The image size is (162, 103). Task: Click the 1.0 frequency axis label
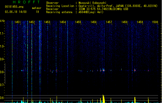[x=2, y=46]
